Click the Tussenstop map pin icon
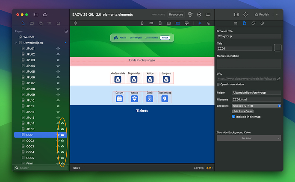This screenshot has width=295, height=182. pos(165,99)
